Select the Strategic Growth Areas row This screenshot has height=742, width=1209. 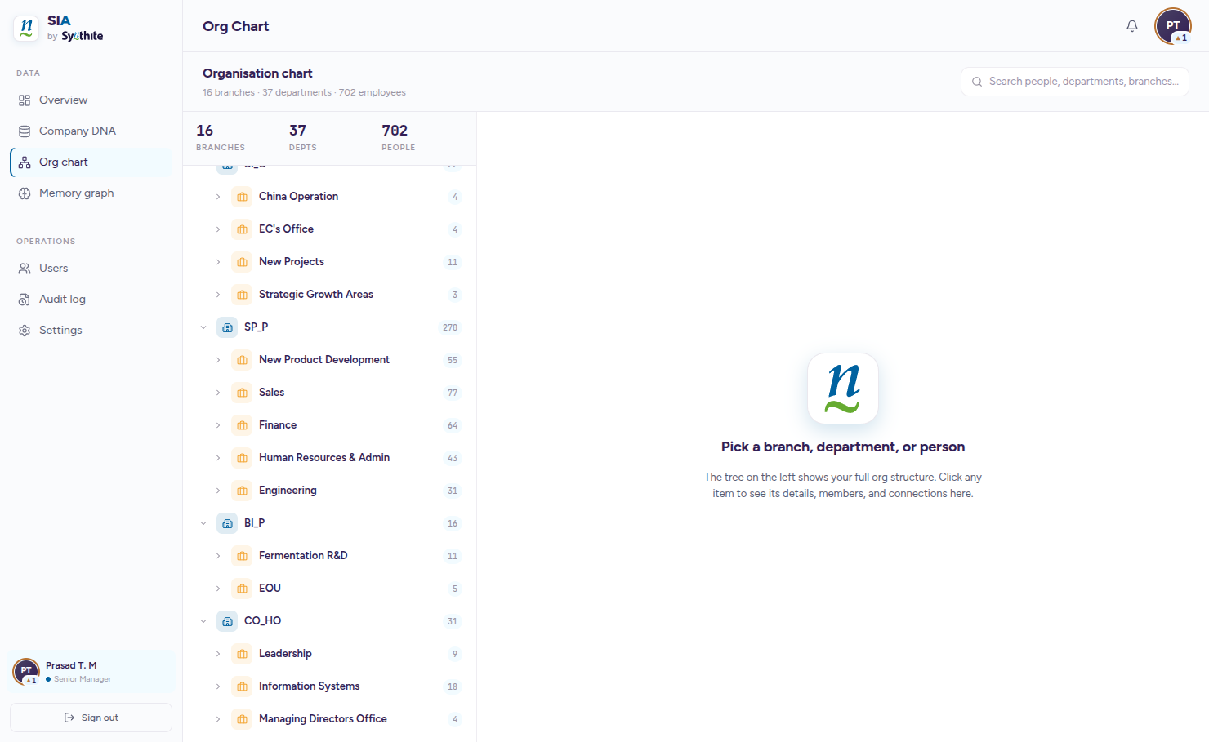click(x=330, y=295)
